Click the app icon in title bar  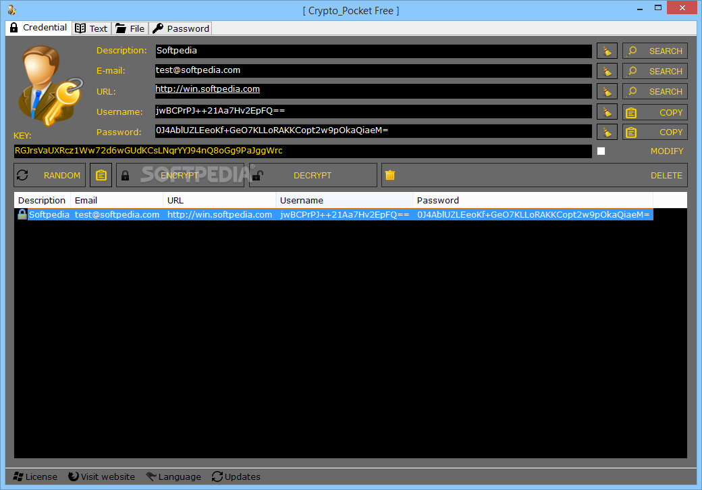coord(12,10)
